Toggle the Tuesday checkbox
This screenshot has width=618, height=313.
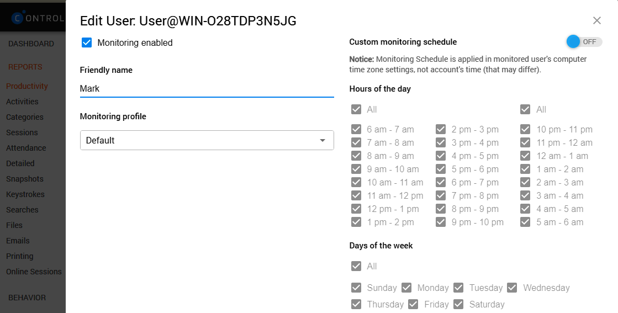click(458, 288)
